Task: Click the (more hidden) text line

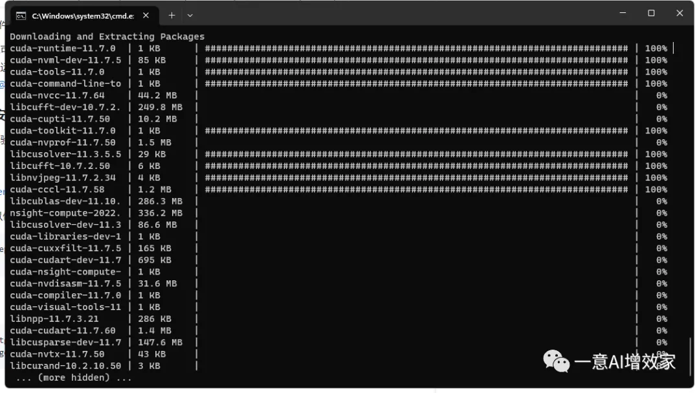Action: click(74, 378)
